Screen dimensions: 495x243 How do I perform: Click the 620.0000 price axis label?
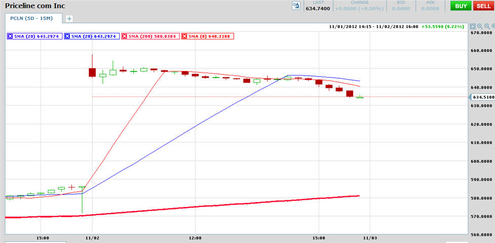481,124
